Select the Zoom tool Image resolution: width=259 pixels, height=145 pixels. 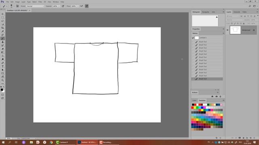click(2, 81)
